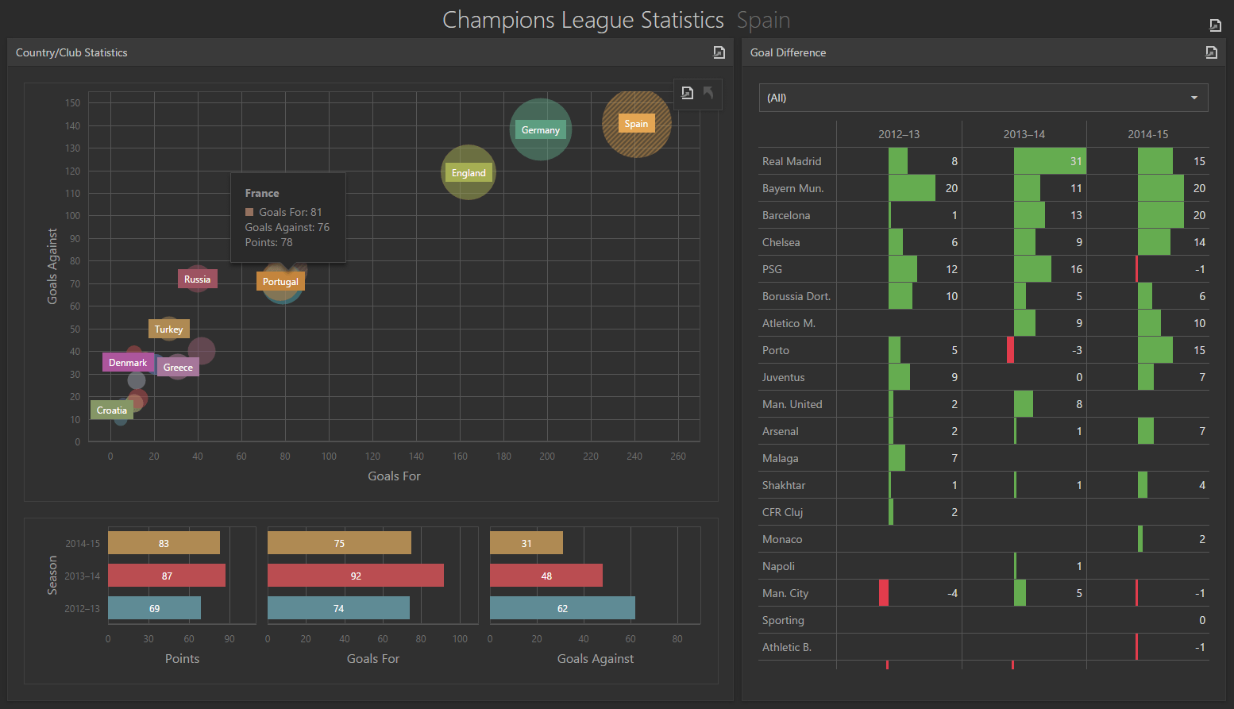The width and height of the screenshot is (1234, 709).
Task: Select the PSG row label
Action: [772, 269]
